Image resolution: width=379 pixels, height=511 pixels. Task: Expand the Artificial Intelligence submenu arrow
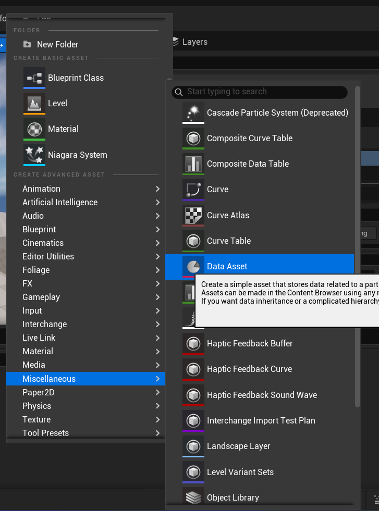(158, 203)
